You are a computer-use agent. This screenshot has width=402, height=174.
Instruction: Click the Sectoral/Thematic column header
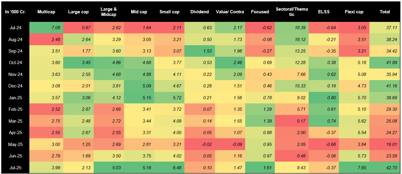291,12
